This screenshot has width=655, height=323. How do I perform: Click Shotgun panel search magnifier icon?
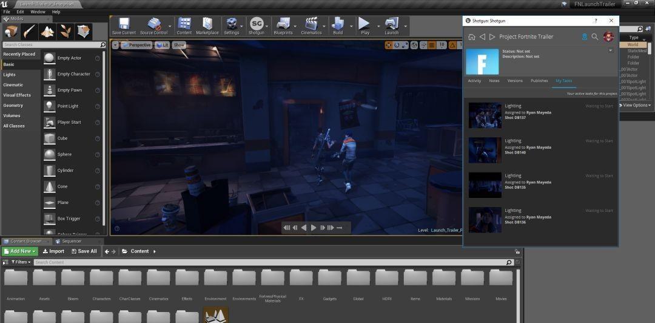[596, 37]
